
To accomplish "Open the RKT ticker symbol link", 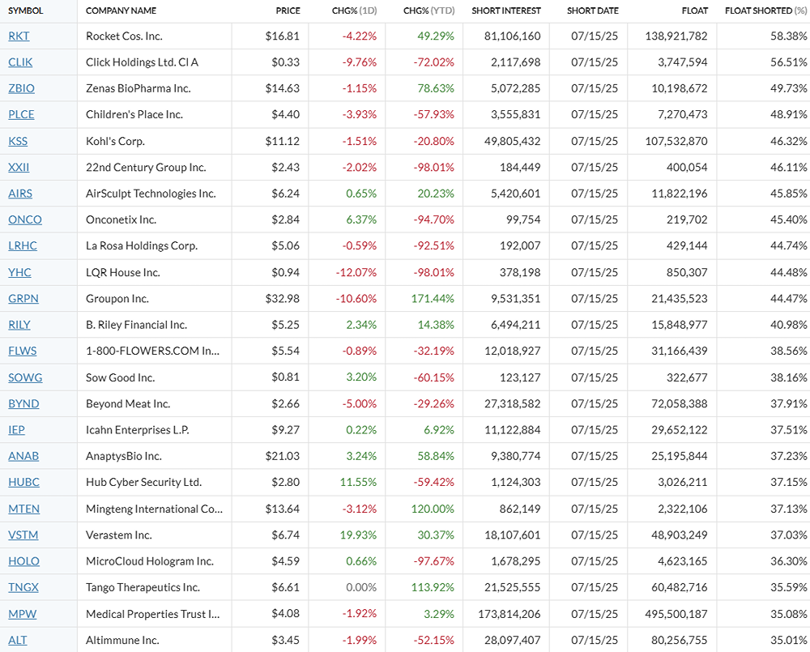I will pos(17,36).
